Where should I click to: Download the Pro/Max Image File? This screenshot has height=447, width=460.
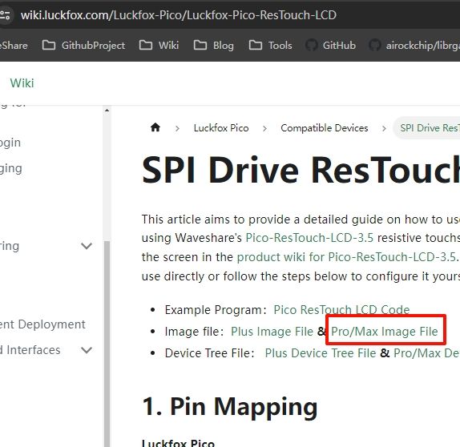click(385, 332)
